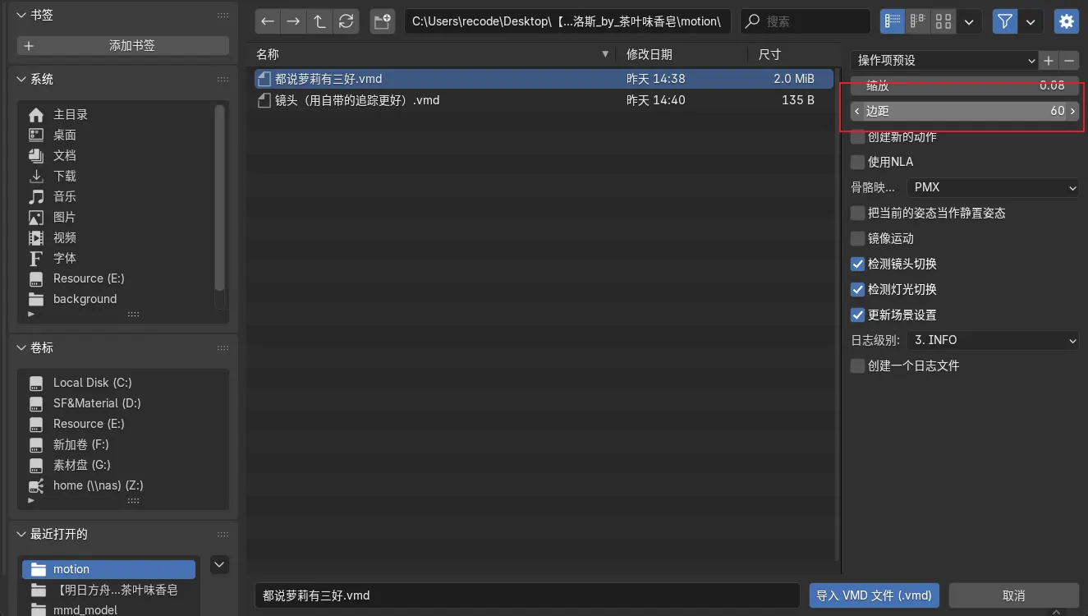Add new operator preset plus button

coord(1049,61)
